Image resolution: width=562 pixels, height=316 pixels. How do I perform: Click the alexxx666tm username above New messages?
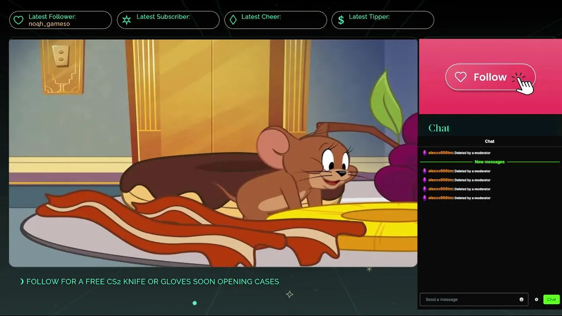440,153
